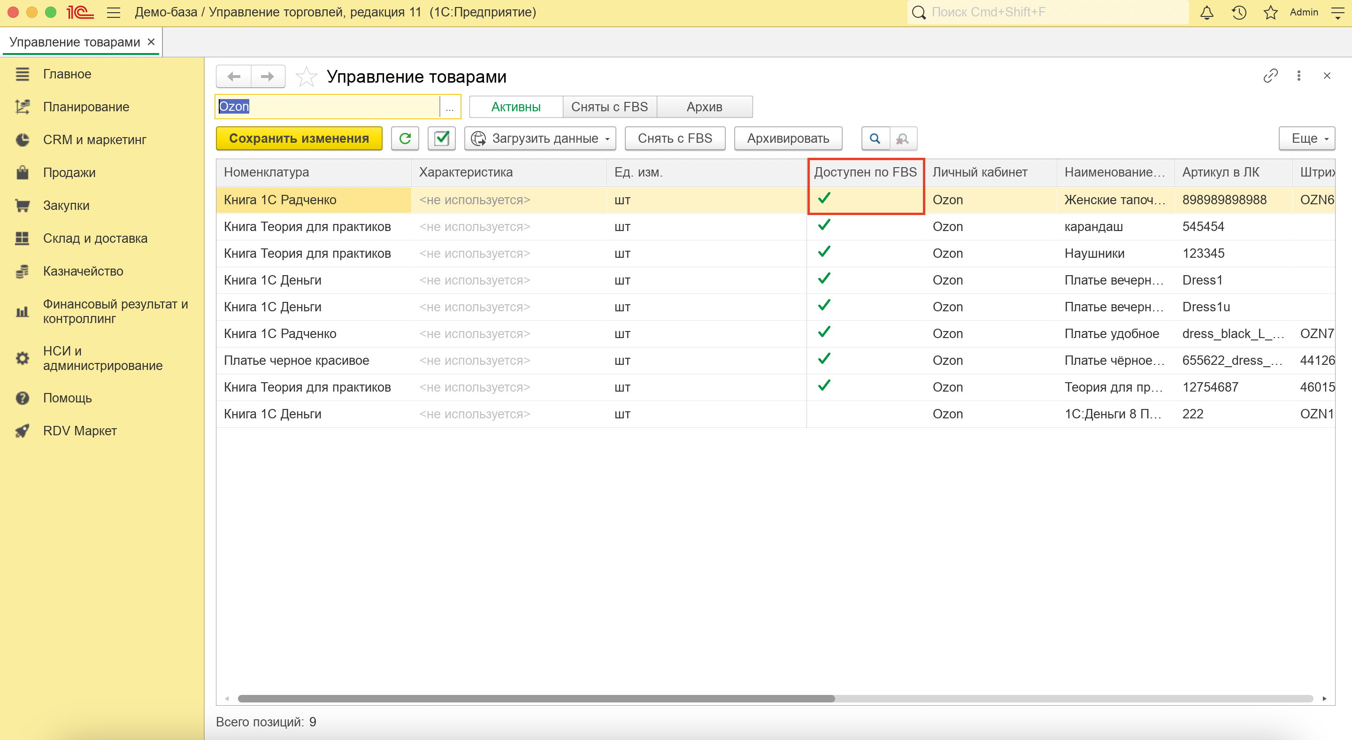Toggle the check-all checkbox button
The height and width of the screenshot is (740, 1352).
[441, 139]
